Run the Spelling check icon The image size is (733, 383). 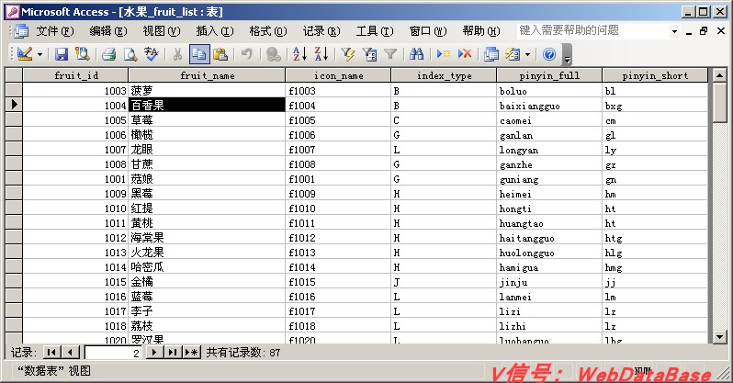(151, 54)
